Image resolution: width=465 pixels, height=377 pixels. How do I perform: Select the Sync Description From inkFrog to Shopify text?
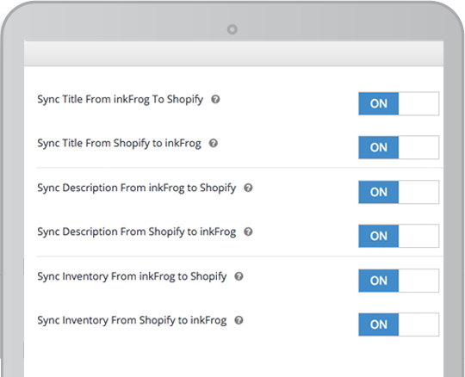point(136,188)
